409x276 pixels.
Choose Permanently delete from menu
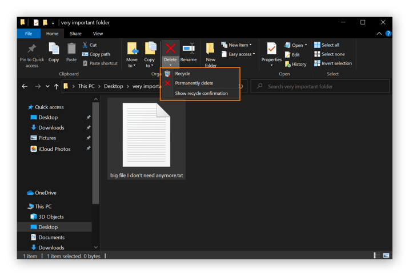tap(194, 83)
